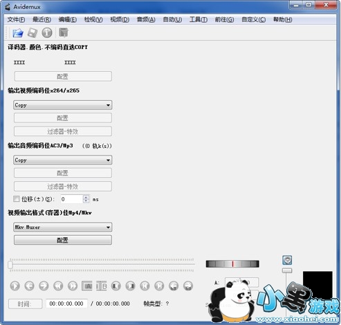This screenshot has height=325, width=341.
Task: Open the 自动(U) menu
Action: tap(172, 19)
